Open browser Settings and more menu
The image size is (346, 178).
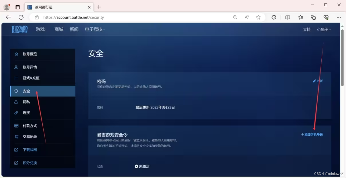point(339,17)
